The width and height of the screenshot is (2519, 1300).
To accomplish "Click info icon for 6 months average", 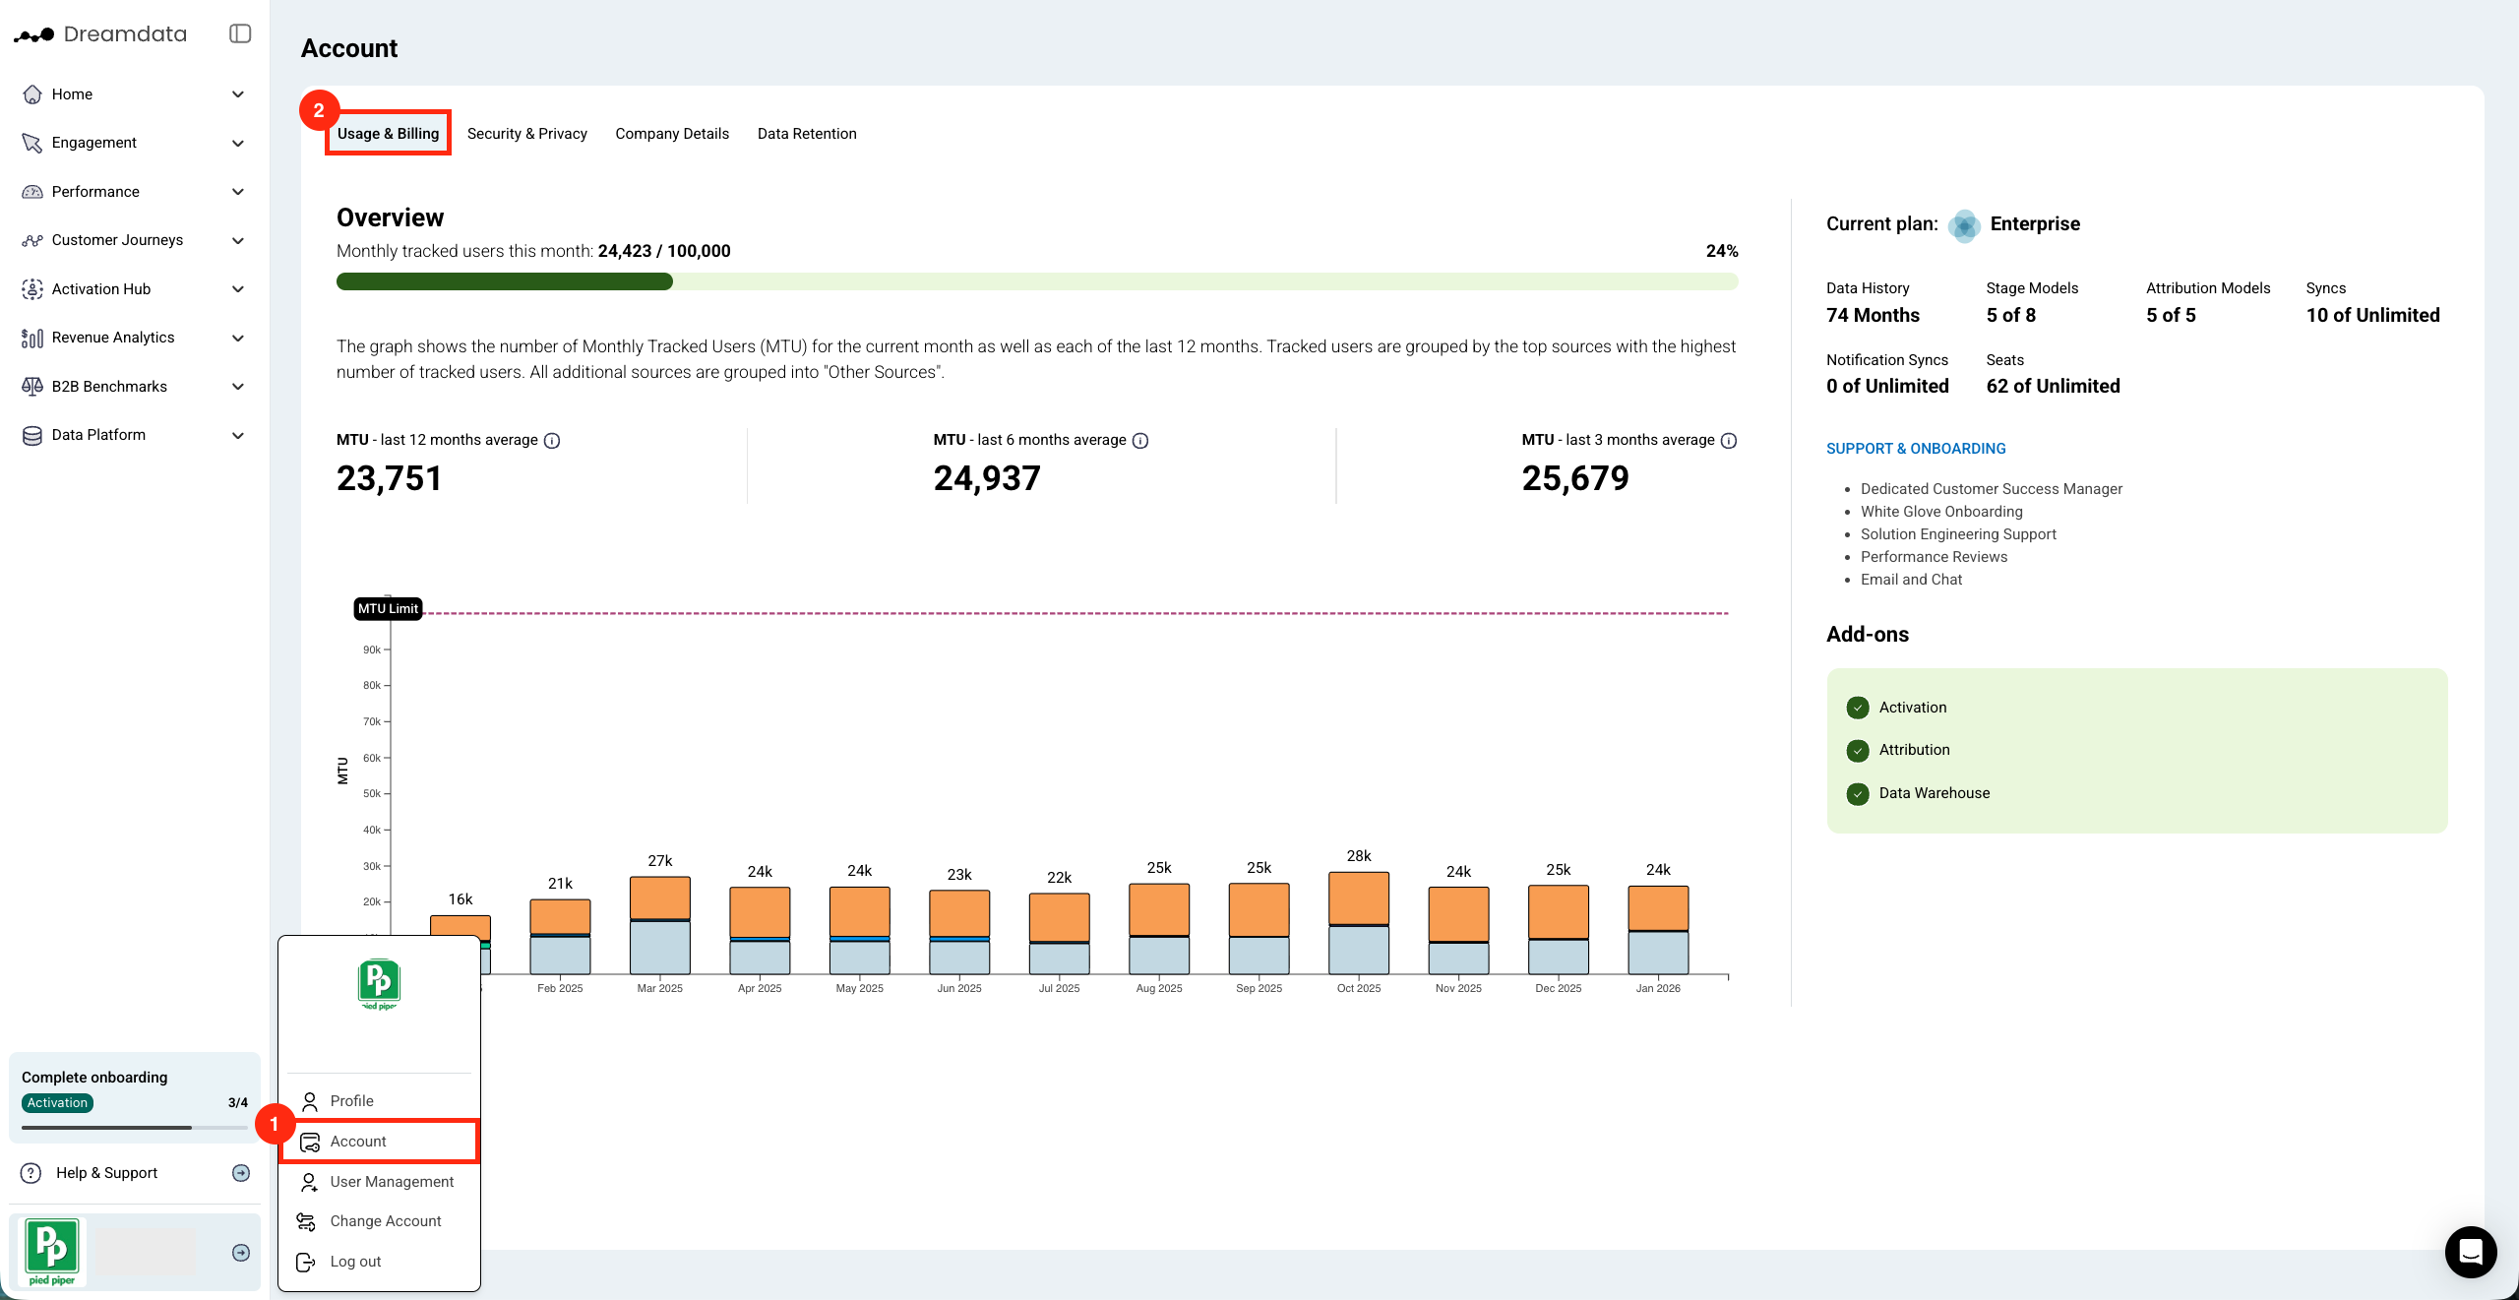I will [1140, 441].
